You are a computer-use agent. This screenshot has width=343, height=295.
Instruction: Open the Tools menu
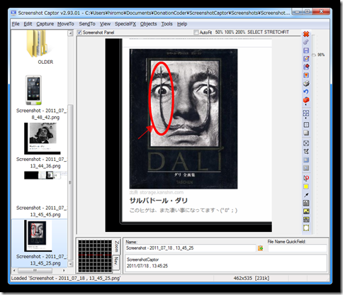(167, 24)
